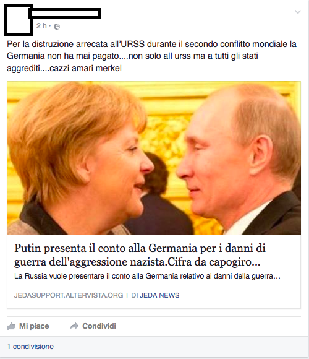Open the post options chevron menu

click(298, 12)
